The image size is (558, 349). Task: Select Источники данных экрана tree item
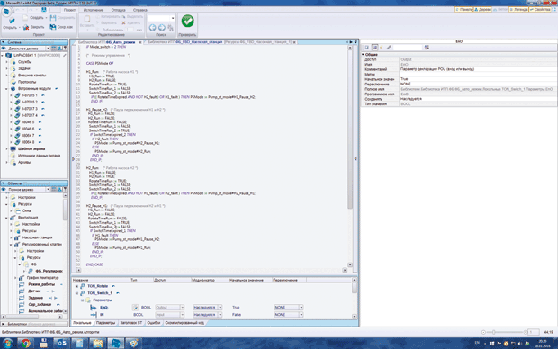point(39,156)
